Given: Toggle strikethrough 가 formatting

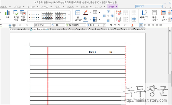Looking at the screenshot, I should pos(125,25).
